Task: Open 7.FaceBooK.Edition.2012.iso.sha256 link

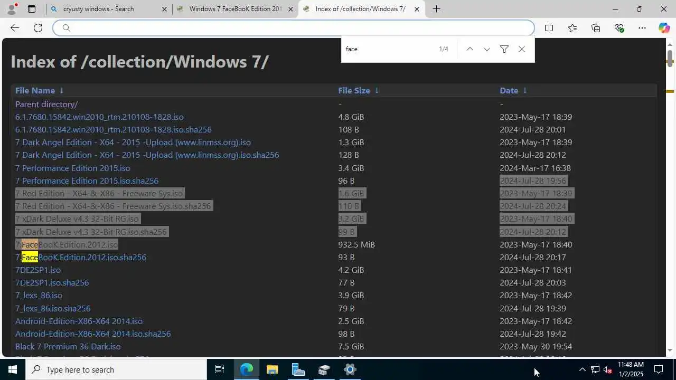Action: click(81, 258)
